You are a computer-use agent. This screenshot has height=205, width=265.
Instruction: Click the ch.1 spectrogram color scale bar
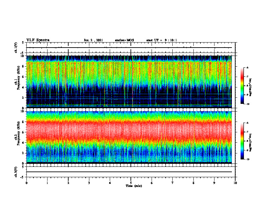point(242,86)
